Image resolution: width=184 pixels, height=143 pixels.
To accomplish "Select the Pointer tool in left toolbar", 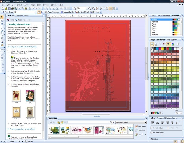I will 2,17.
